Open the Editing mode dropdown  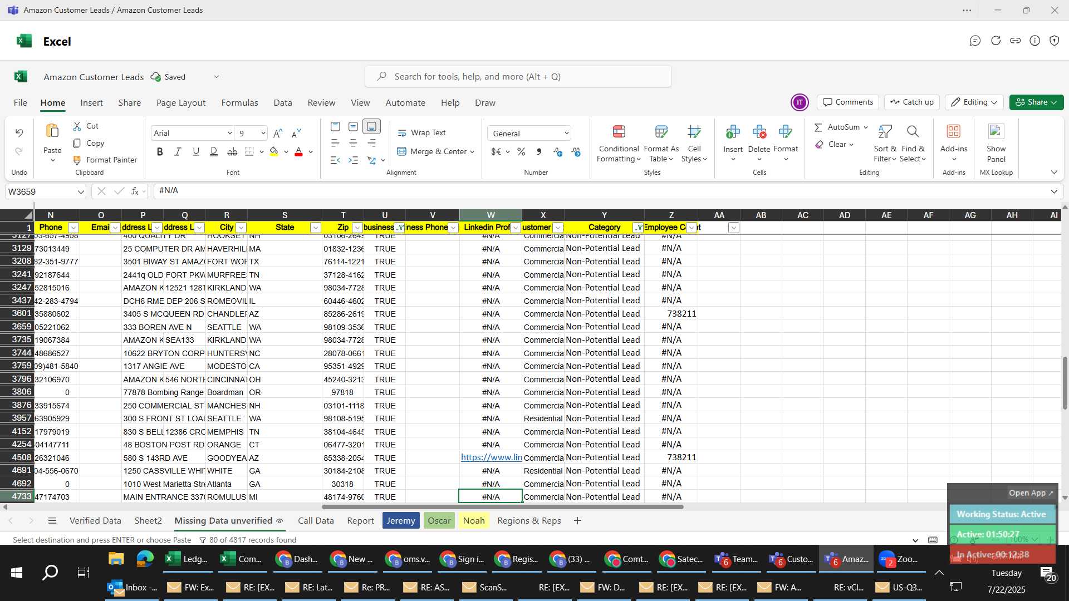(974, 102)
